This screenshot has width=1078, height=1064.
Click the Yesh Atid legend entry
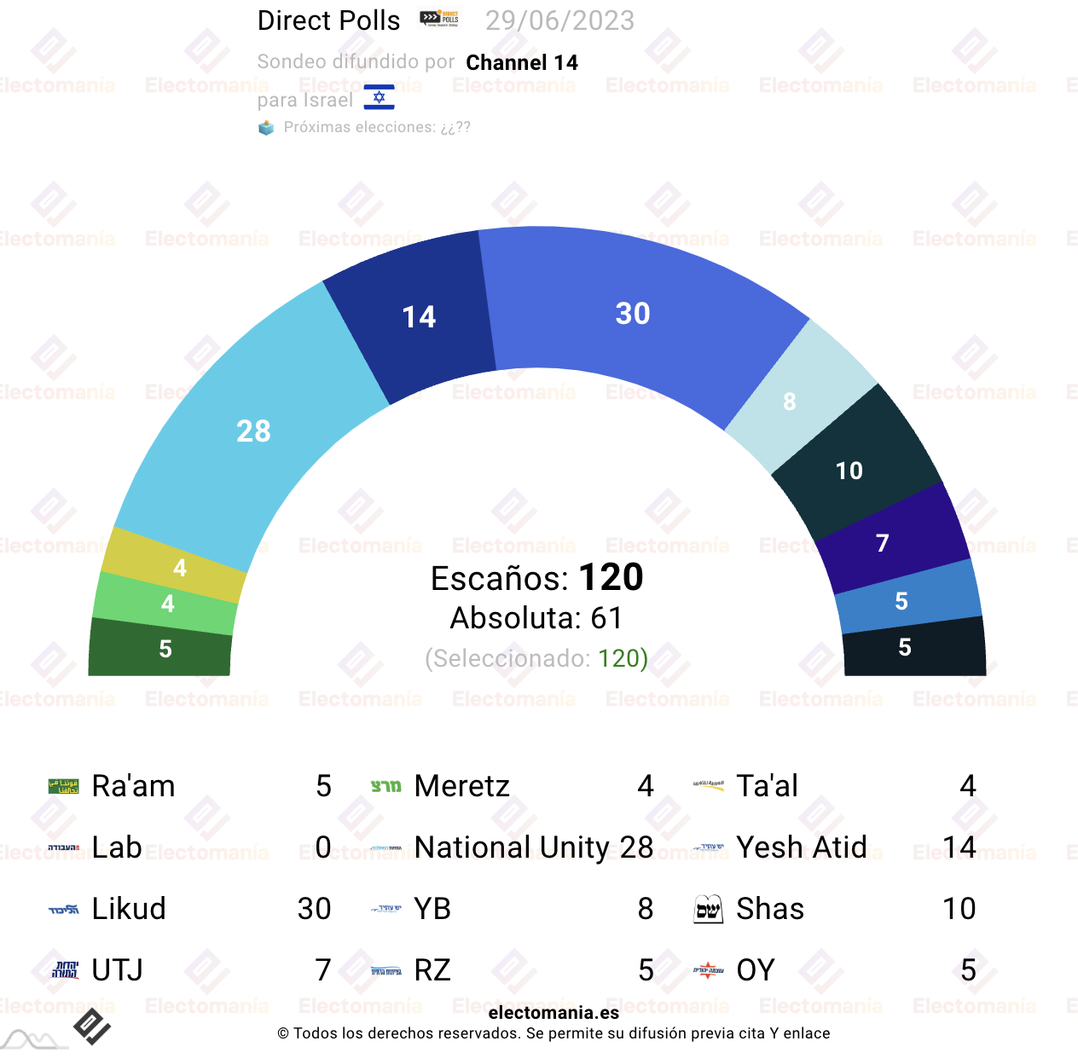tap(835, 847)
